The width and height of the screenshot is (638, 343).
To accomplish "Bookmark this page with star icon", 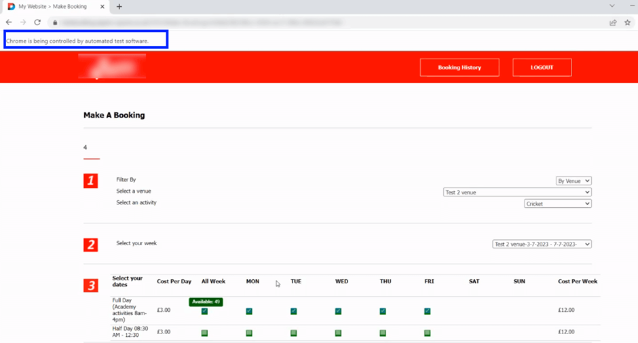I will [x=628, y=22].
